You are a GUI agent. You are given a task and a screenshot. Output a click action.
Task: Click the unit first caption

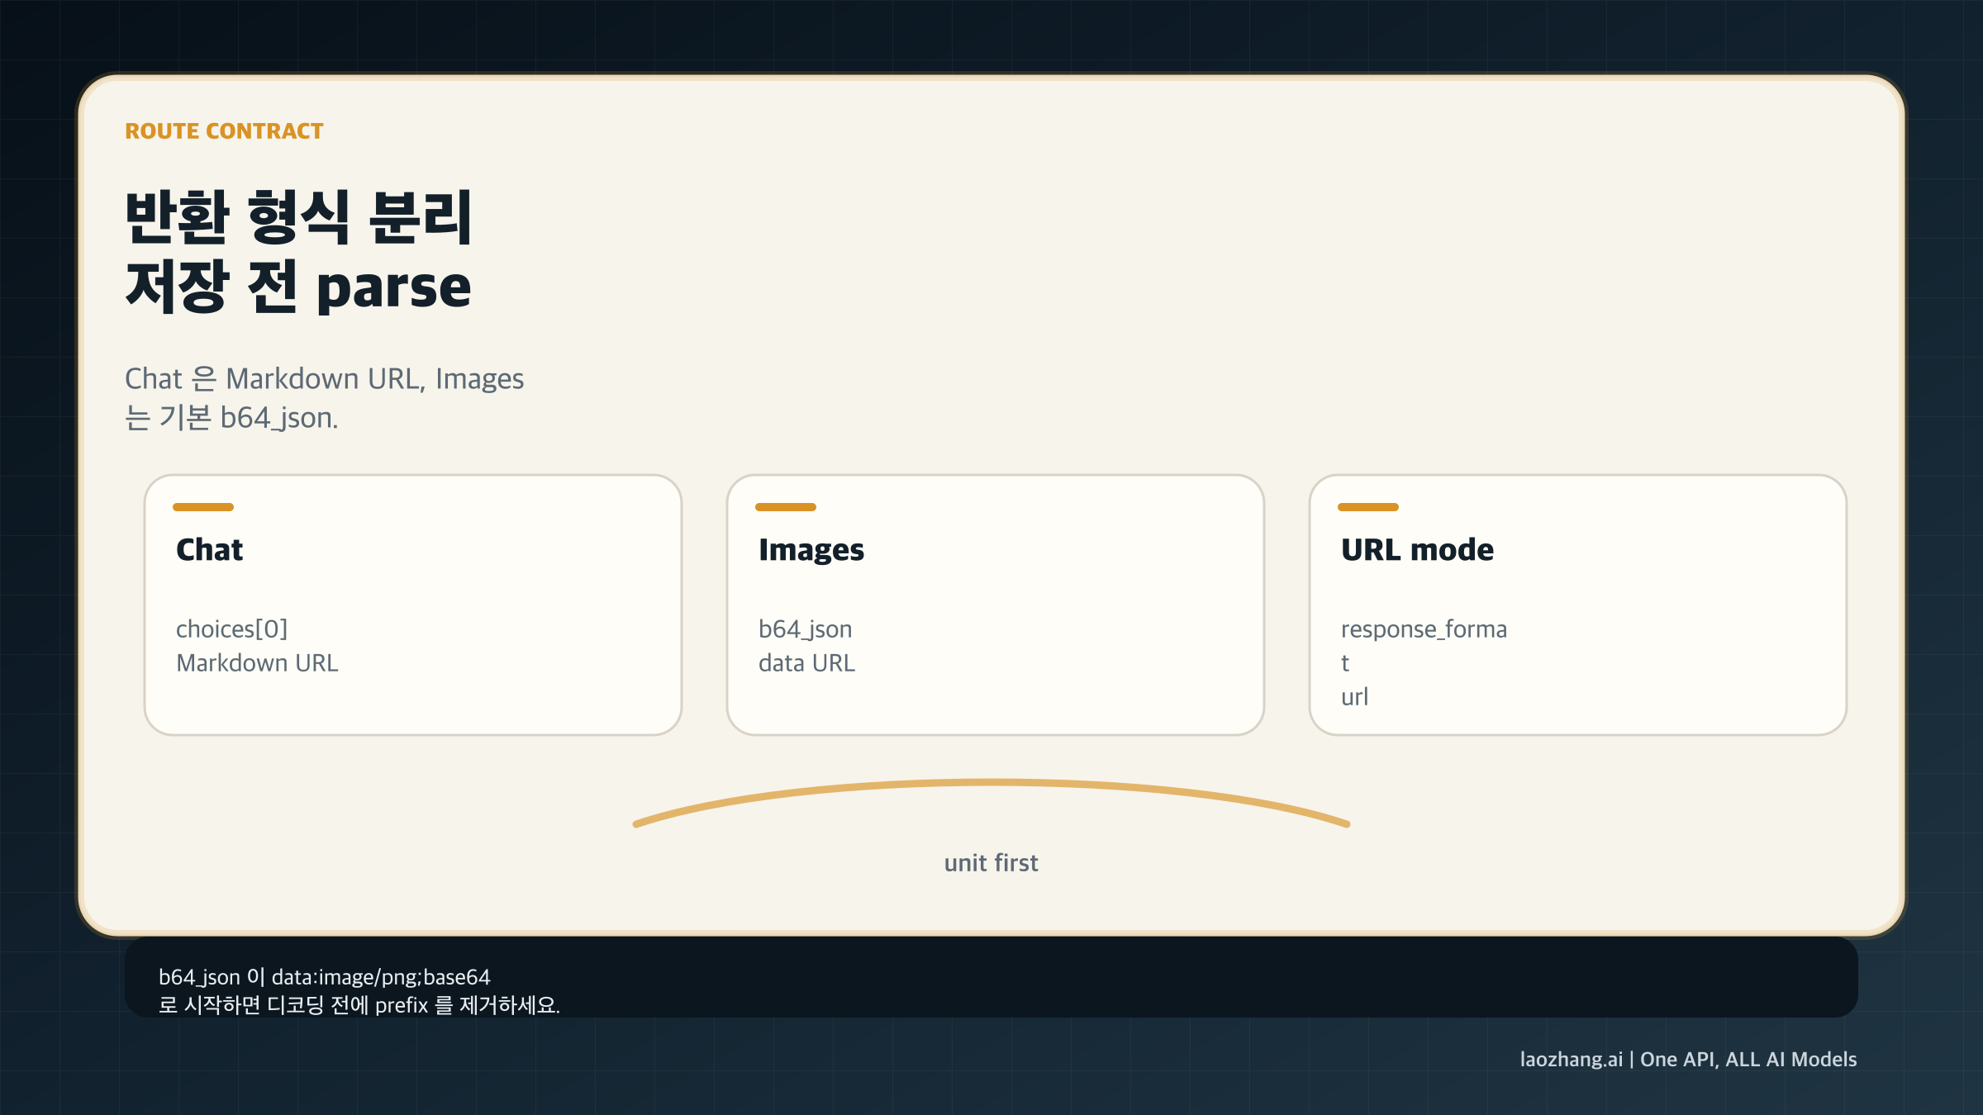(991, 862)
